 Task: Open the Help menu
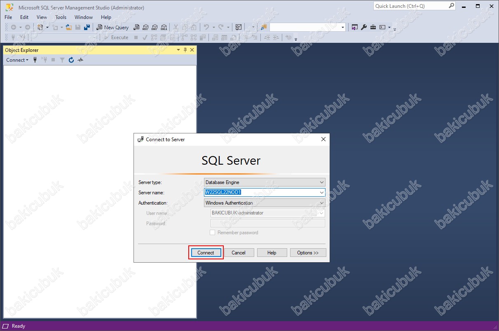coord(106,17)
